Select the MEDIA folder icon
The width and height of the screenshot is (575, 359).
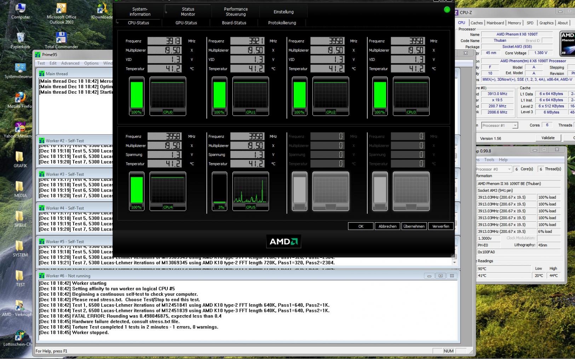pos(20,189)
